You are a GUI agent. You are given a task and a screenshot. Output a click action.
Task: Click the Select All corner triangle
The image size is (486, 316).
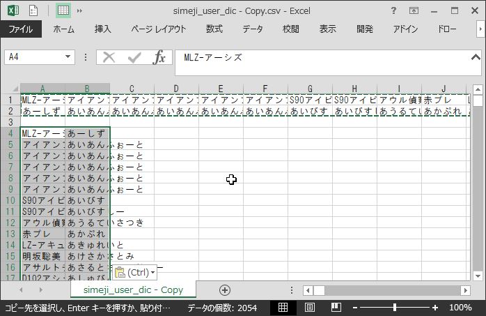click(15, 89)
